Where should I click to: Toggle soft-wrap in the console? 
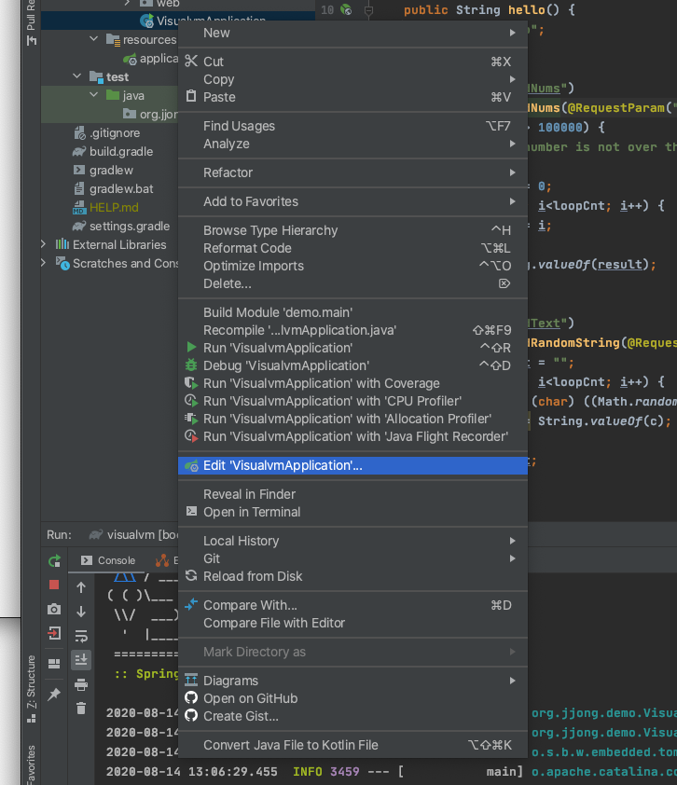tap(81, 634)
